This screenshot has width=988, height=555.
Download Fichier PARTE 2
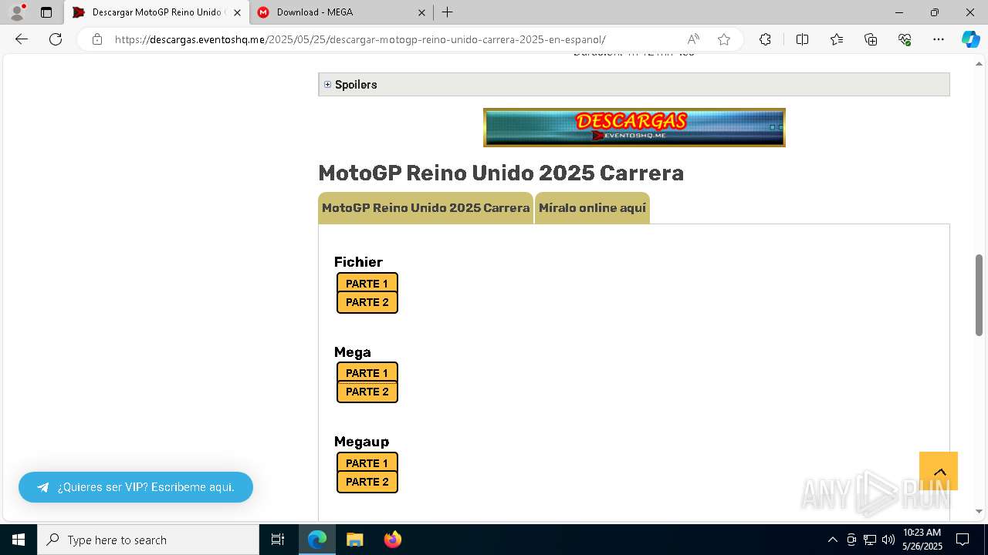tap(367, 302)
